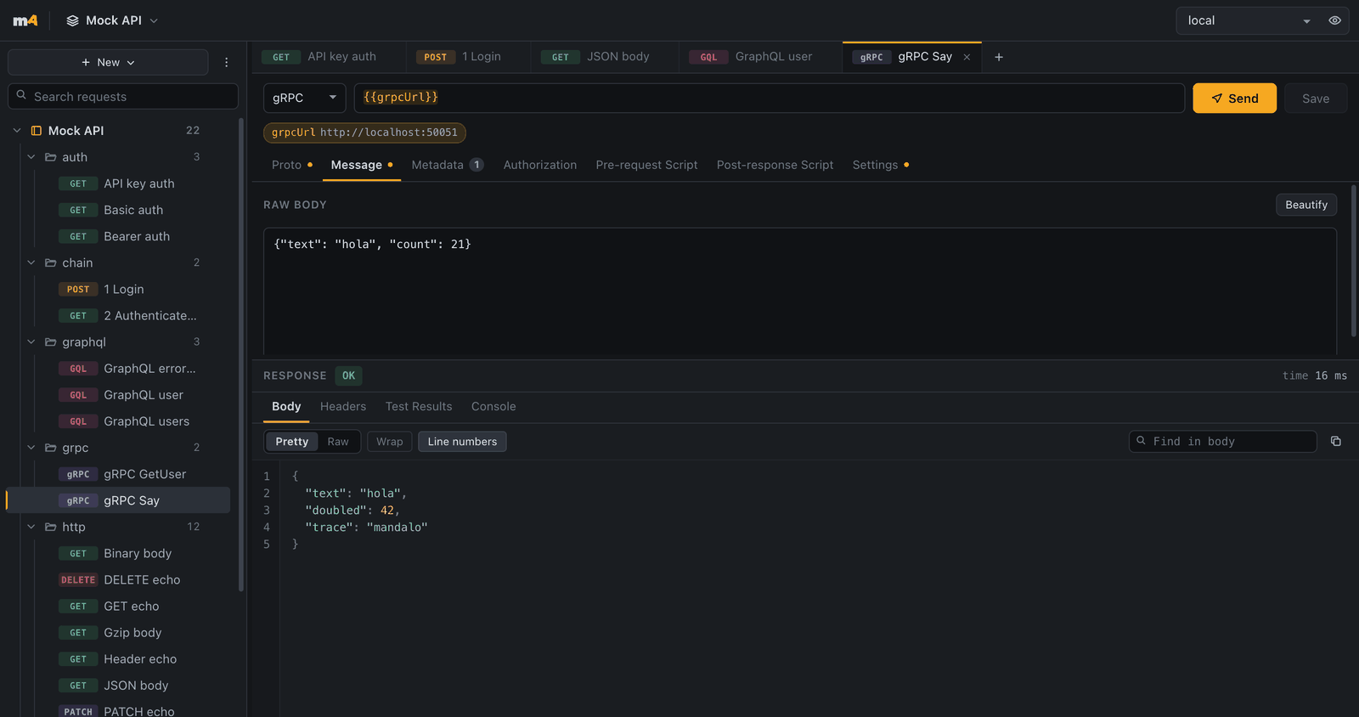1359x717 pixels.
Task: Switch to the JSON body tab
Action: 605,57
